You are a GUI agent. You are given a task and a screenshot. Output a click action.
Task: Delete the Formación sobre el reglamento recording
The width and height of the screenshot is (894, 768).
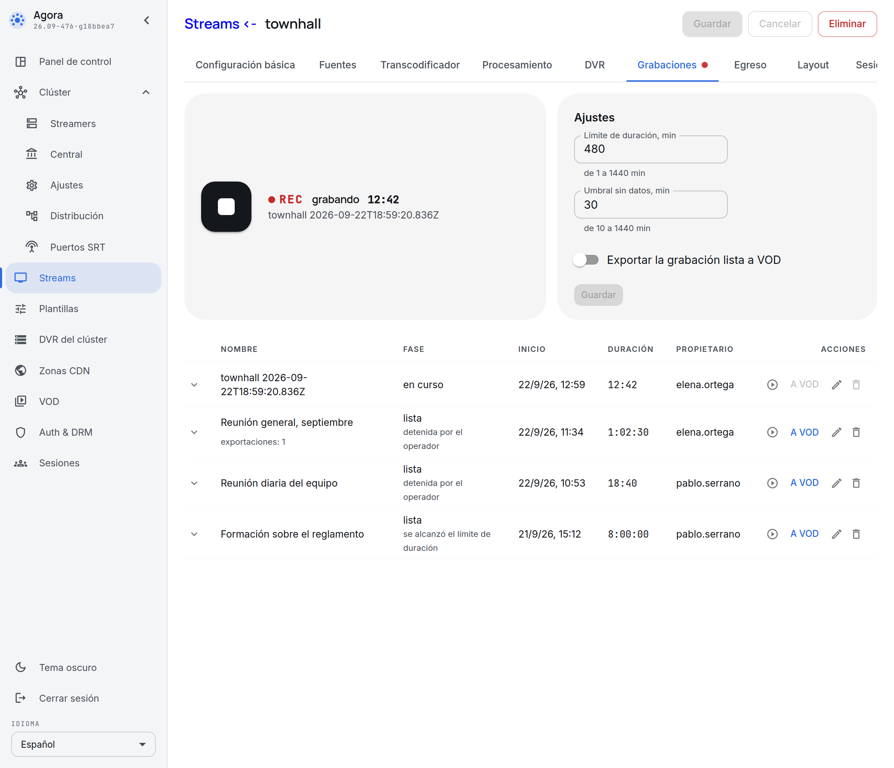857,534
